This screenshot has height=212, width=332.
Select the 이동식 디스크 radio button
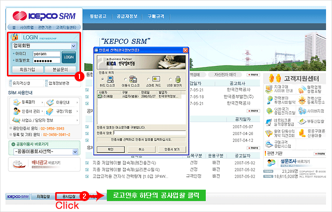126,79
